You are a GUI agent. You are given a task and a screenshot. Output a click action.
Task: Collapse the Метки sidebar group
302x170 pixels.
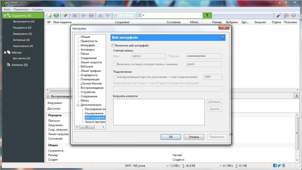(5, 52)
